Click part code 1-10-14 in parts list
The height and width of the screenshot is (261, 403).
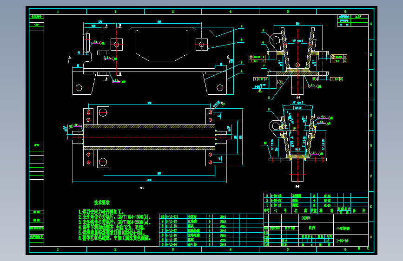point(172,245)
